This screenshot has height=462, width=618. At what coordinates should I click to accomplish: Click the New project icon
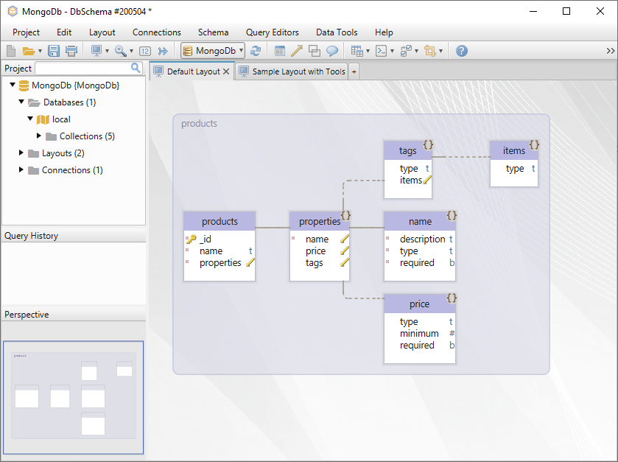[10, 50]
